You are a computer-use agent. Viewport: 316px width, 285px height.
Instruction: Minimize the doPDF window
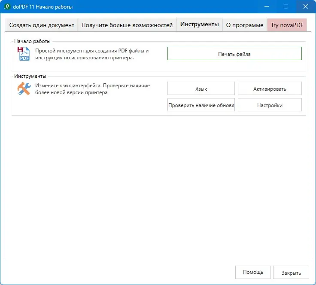coord(267,6)
